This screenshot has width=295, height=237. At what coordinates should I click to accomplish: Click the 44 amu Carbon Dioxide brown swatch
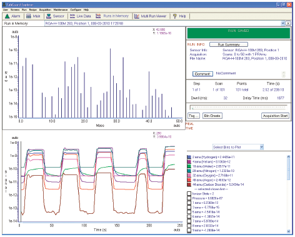coord(189,184)
